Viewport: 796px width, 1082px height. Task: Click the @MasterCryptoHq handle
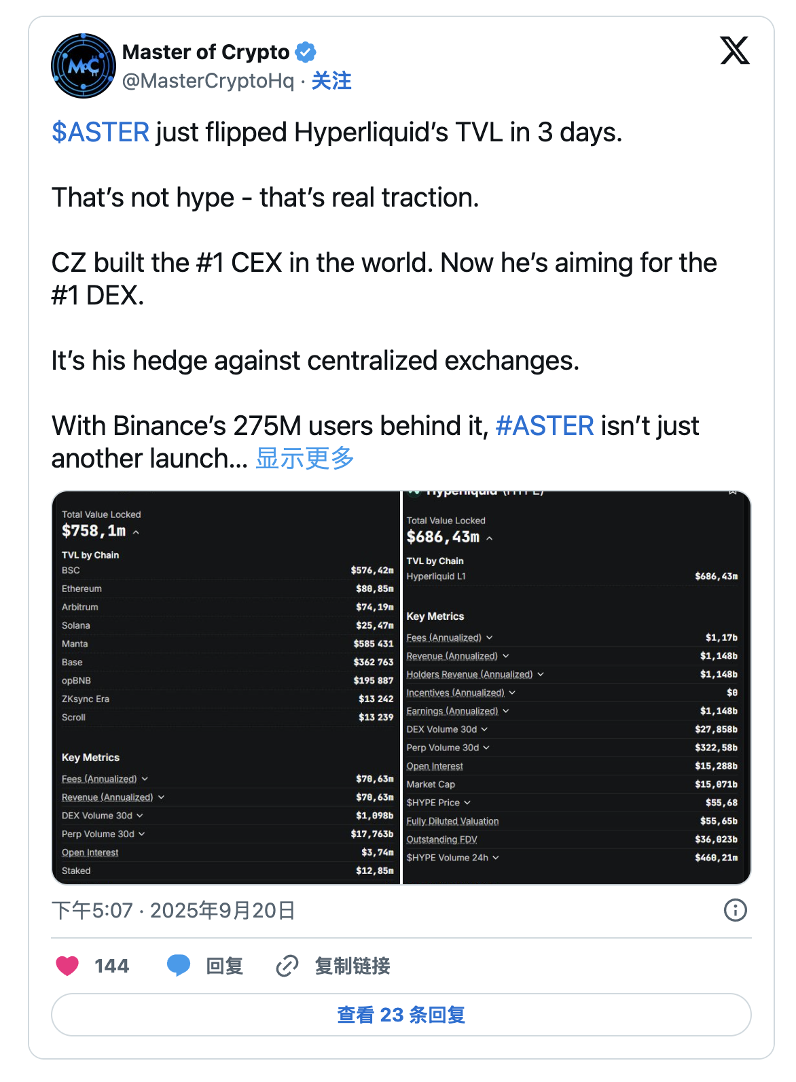(x=208, y=81)
